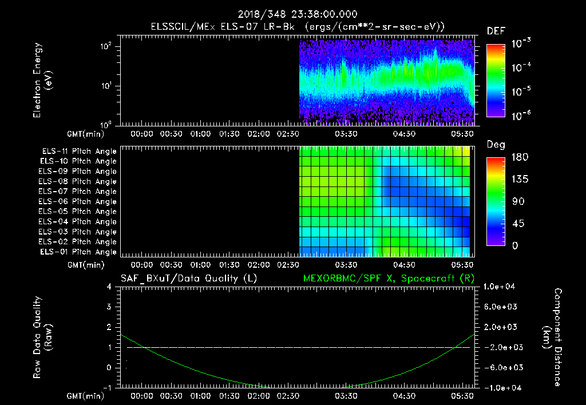This screenshot has height=405, width=586.
Task: Click the electron energy spectrogram data region
Action: pyautogui.click(x=387, y=82)
